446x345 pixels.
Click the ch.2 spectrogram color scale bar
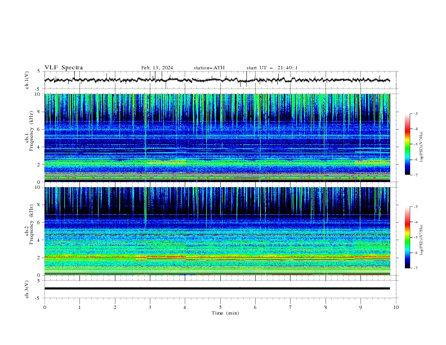click(x=408, y=237)
